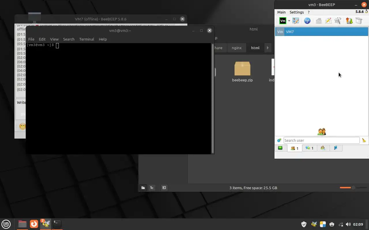The image size is (369, 230).
Task: Adjust the file manager zoom slider
Action: 353,188
